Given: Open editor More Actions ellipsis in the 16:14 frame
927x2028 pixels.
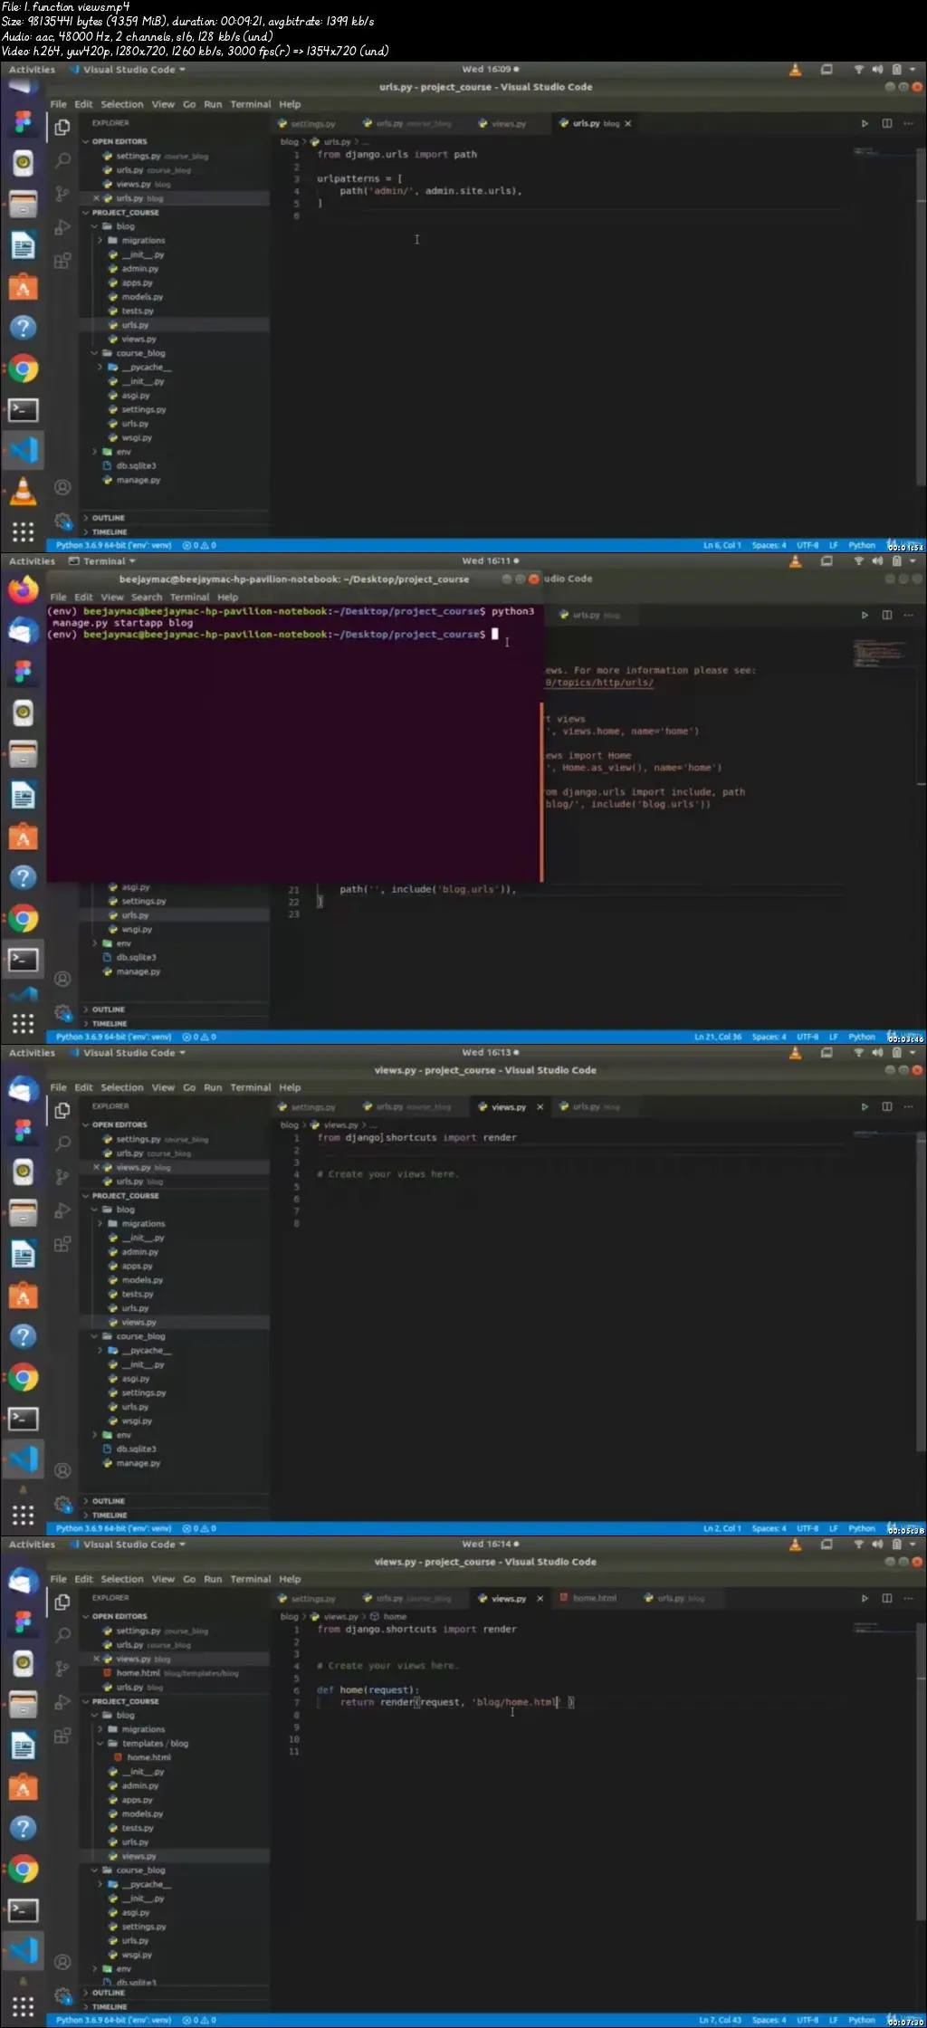Looking at the screenshot, I should point(909,1598).
